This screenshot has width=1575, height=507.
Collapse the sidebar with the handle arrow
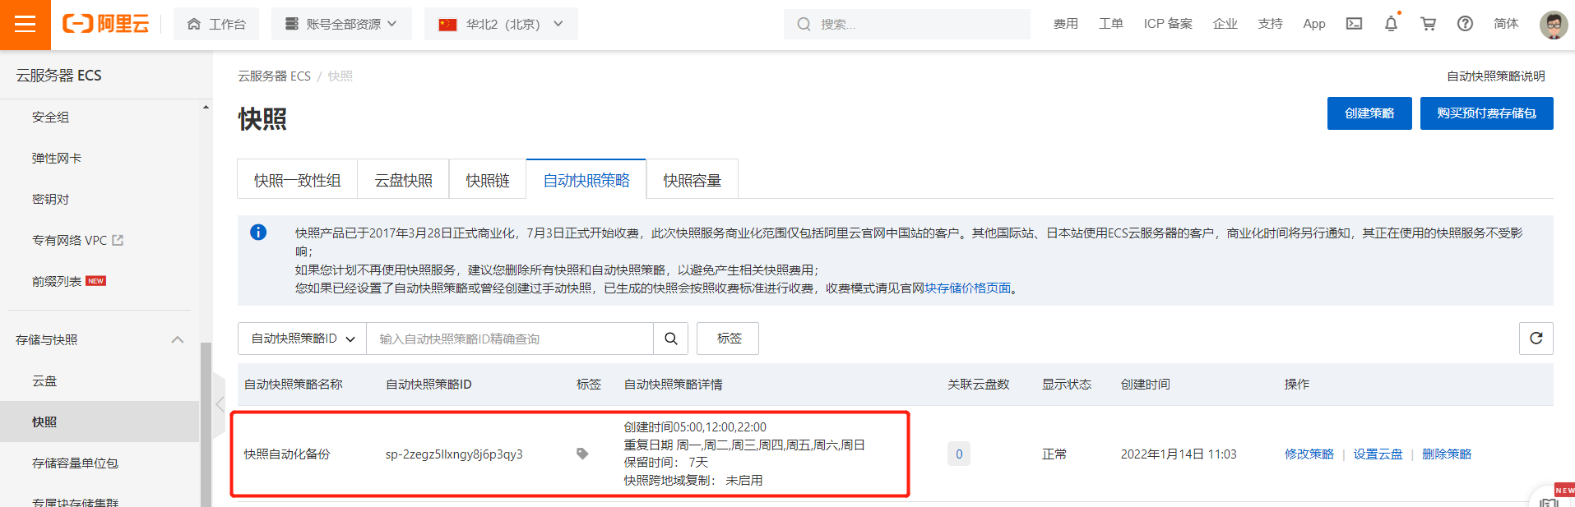point(220,404)
